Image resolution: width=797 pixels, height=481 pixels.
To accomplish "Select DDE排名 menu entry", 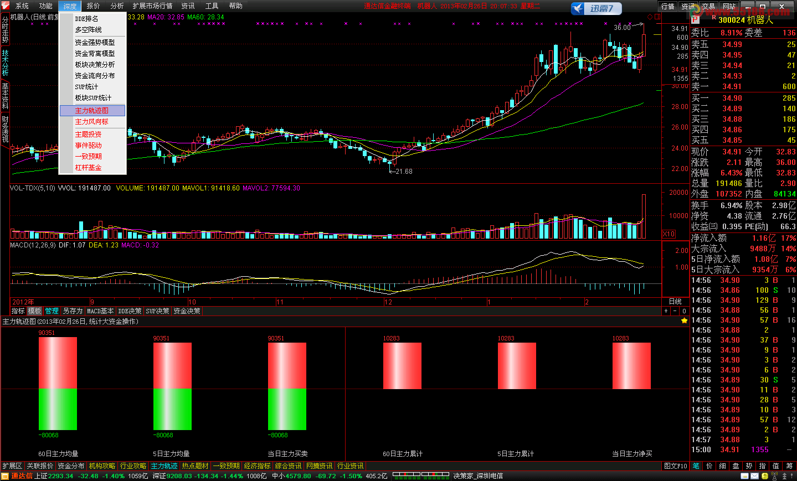I will (x=92, y=19).
